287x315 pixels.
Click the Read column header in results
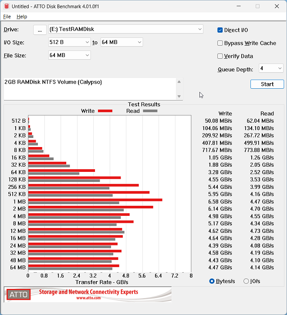coord(267,114)
